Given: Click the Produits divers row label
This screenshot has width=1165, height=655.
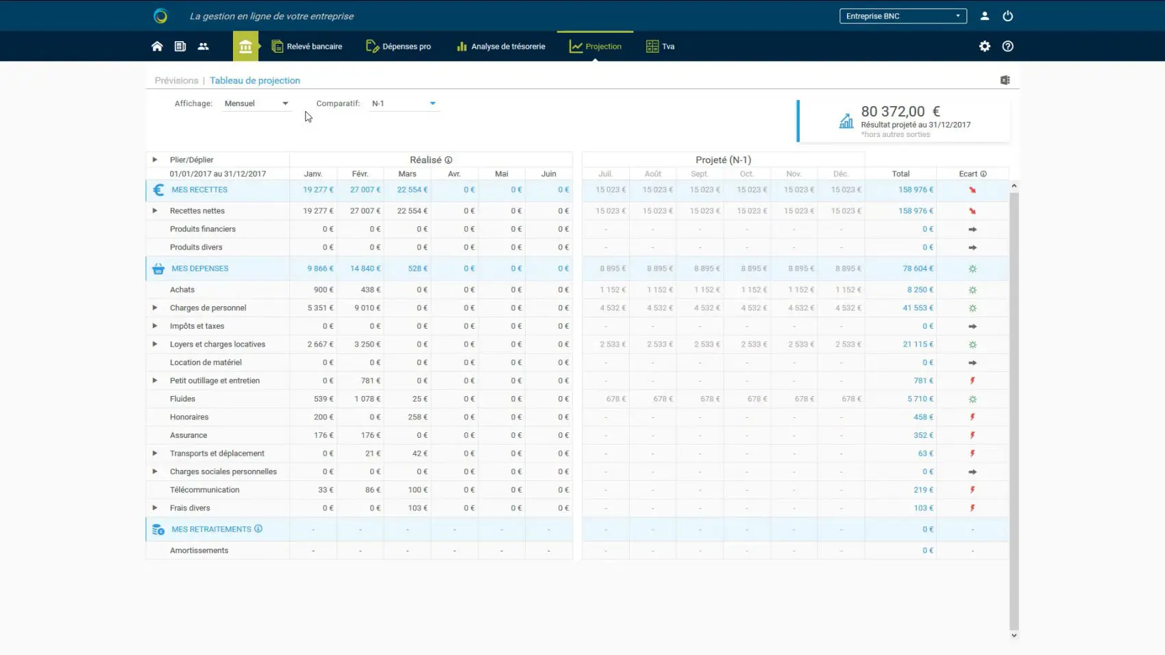Looking at the screenshot, I should point(196,247).
